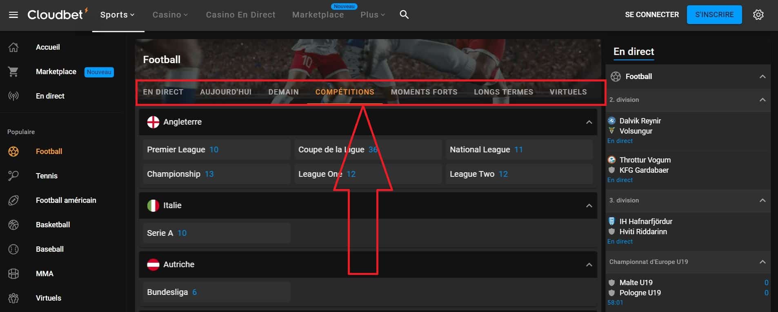Screen dimensions: 778x312
Task: Open Malte U19 vs Pologne U19 match
Action: pos(688,292)
